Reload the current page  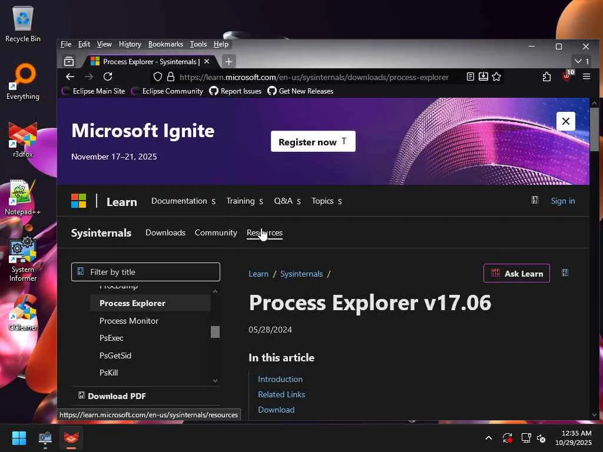(x=108, y=77)
